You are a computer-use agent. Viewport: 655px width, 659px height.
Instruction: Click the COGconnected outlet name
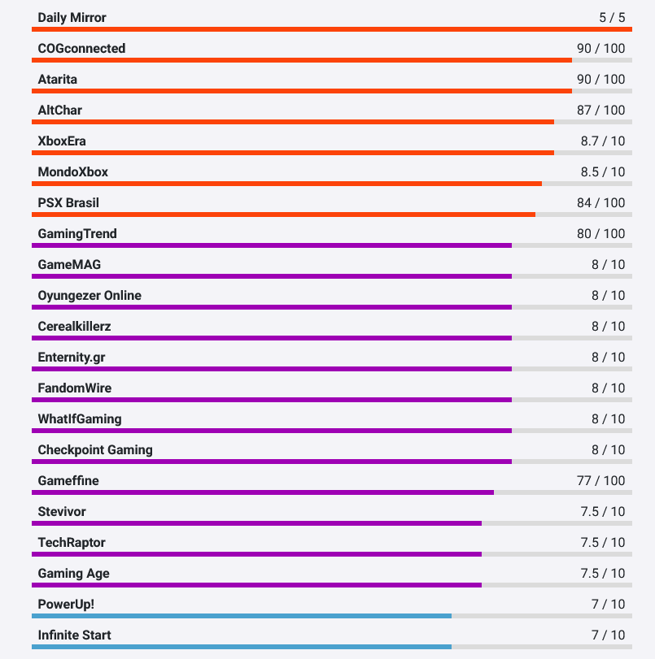[81, 48]
